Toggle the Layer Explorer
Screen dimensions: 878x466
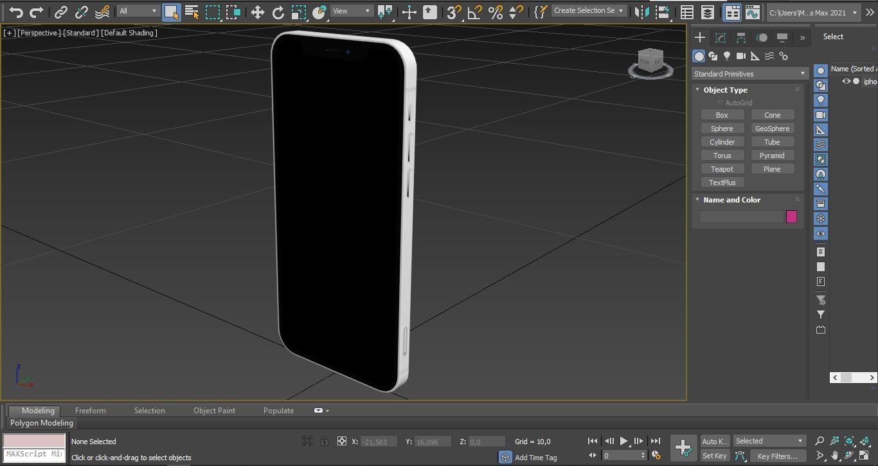(x=707, y=12)
